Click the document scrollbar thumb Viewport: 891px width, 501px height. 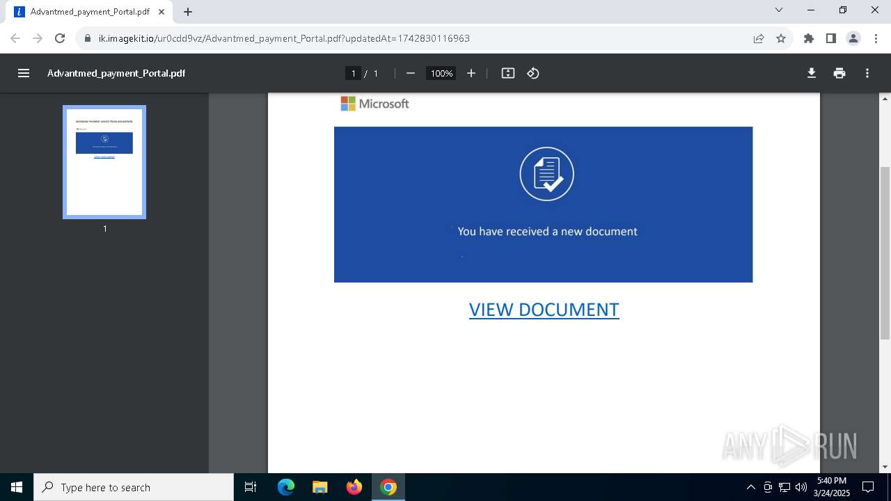pyautogui.click(x=885, y=253)
